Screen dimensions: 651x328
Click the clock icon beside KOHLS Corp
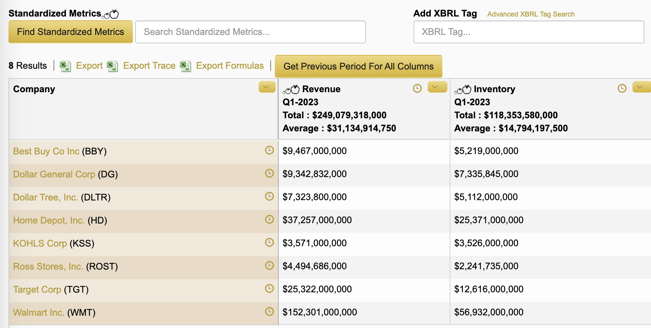[x=269, y=242]
